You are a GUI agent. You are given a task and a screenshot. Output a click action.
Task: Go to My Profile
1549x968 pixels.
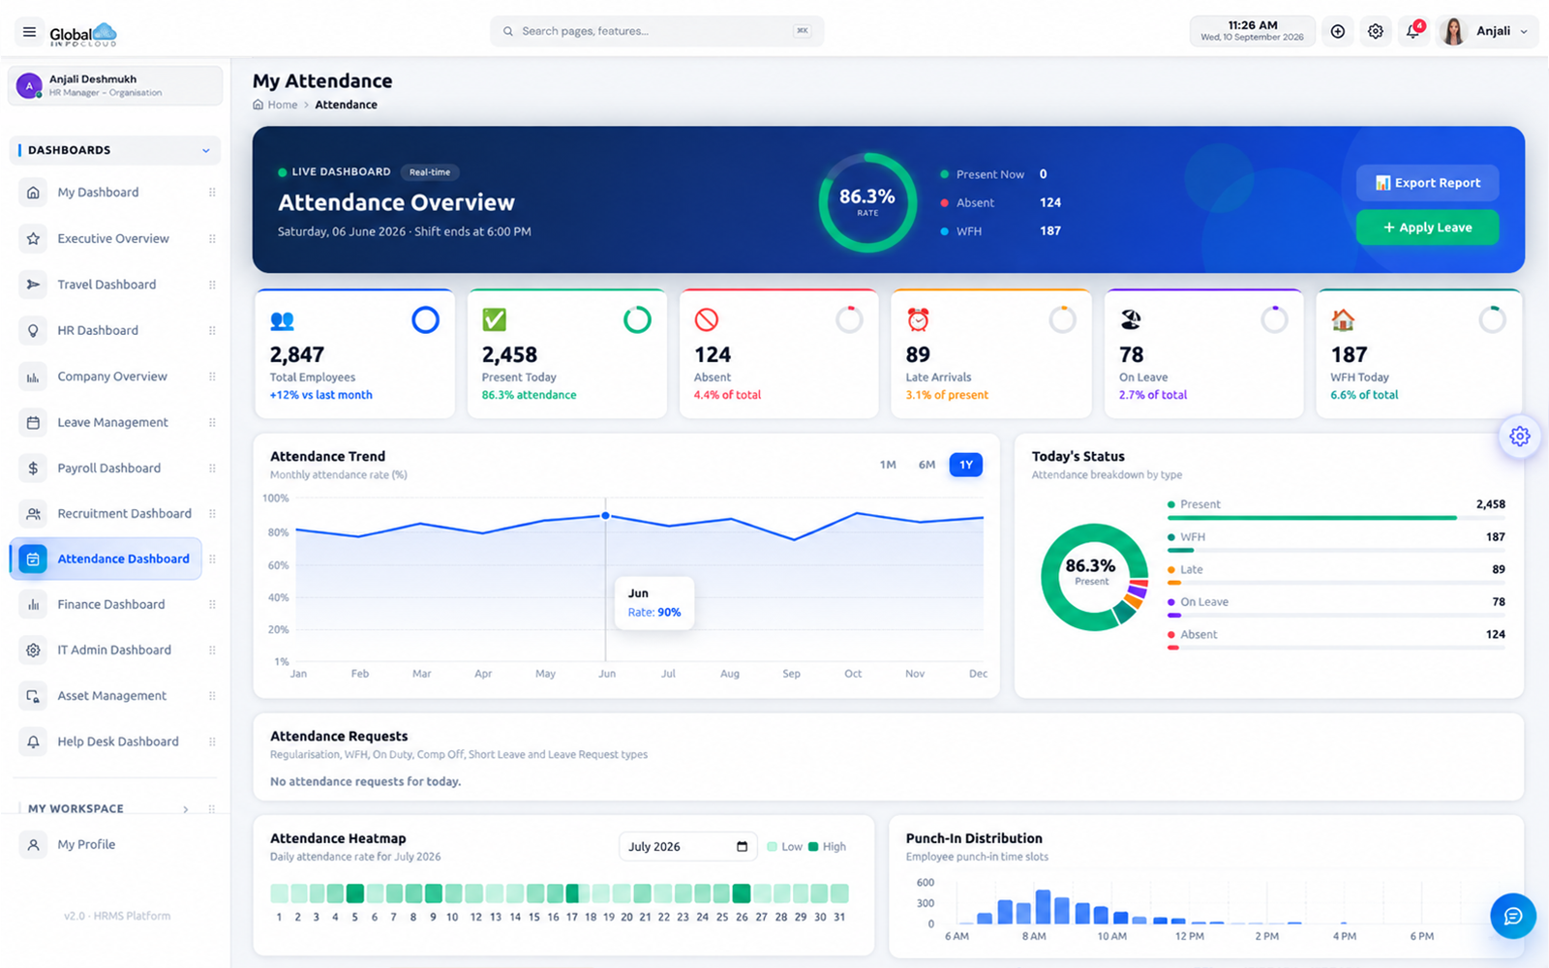(x=86, y=844)
